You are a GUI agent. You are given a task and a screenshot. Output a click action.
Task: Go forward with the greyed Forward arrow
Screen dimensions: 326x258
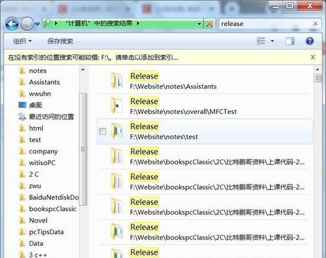(27, 24)
